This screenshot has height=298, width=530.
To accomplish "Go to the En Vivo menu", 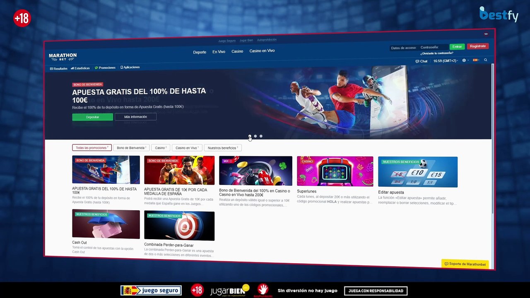I will click(x=219, y=52).
